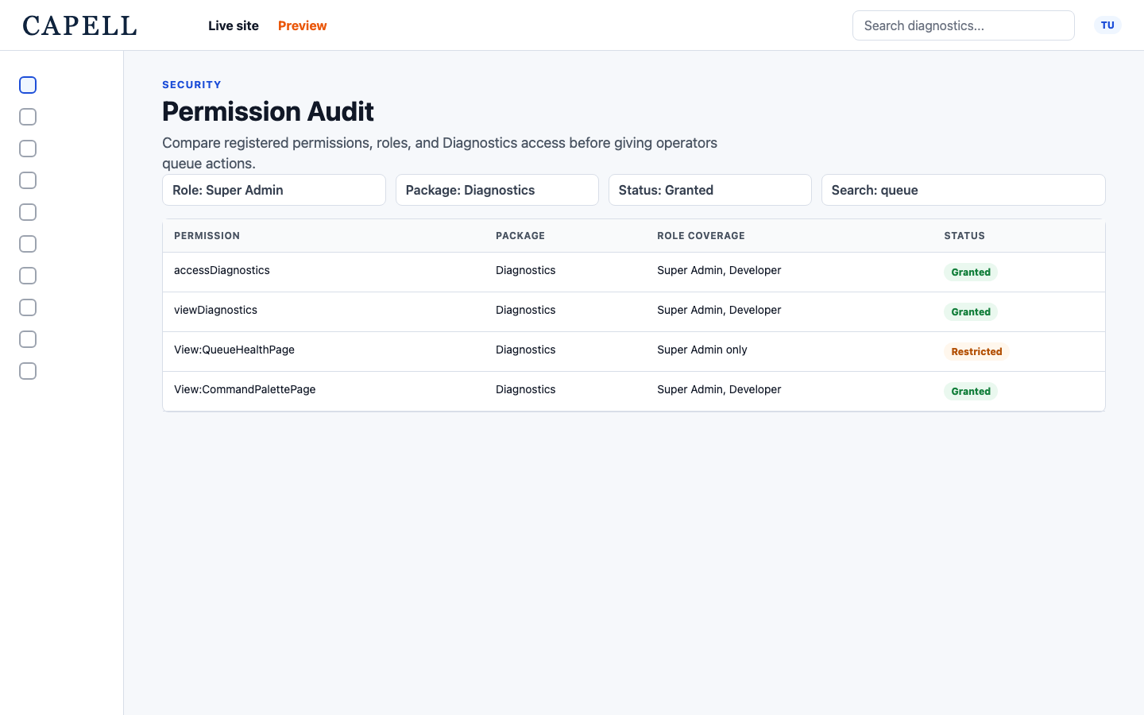Click the CAPELL logo

click(x=79, y=25)
